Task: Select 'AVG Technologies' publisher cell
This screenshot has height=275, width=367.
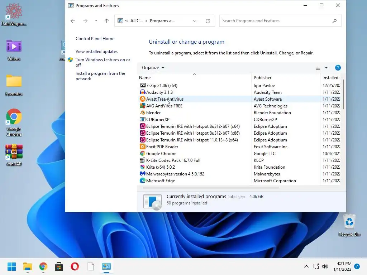Action: (270, 106)
